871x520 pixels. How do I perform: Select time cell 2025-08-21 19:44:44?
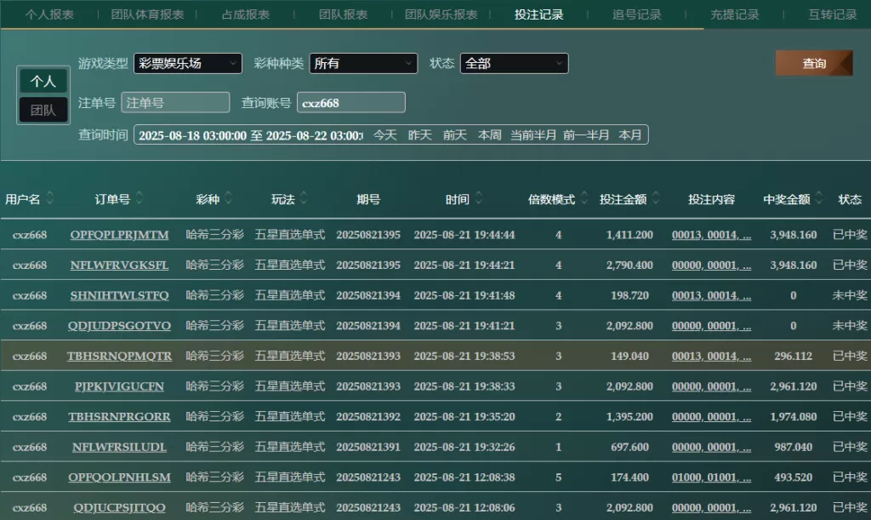[464, 235]
